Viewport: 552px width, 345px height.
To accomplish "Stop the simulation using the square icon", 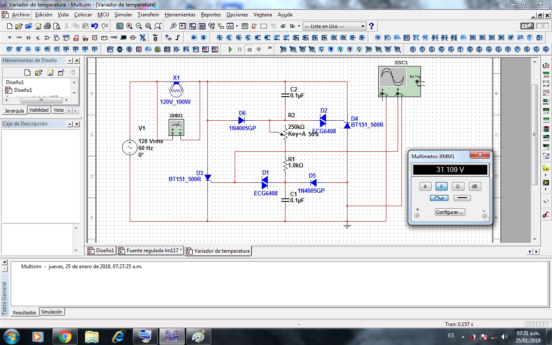I will [250, 49].
